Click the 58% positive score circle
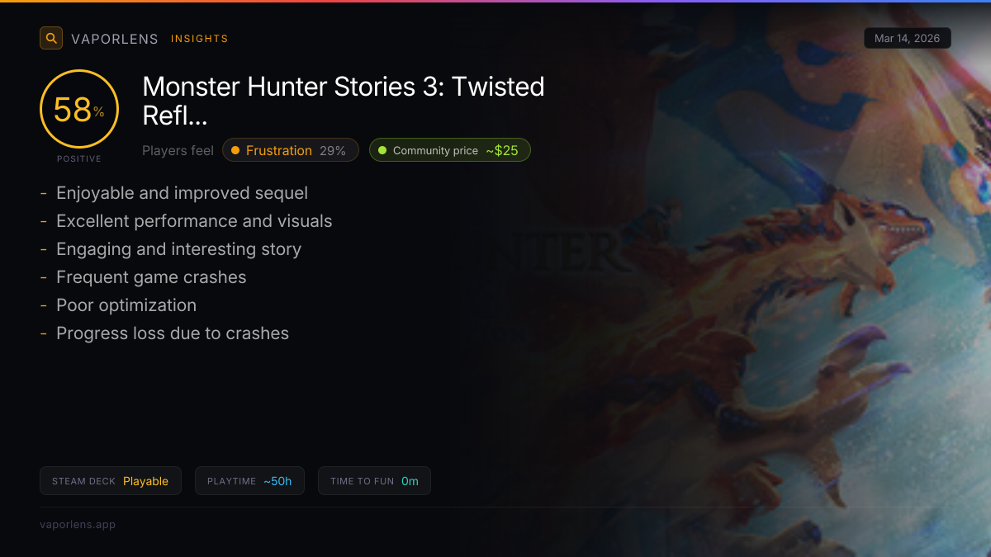Screen dimensions: 991x557 [x=79, y=109]
